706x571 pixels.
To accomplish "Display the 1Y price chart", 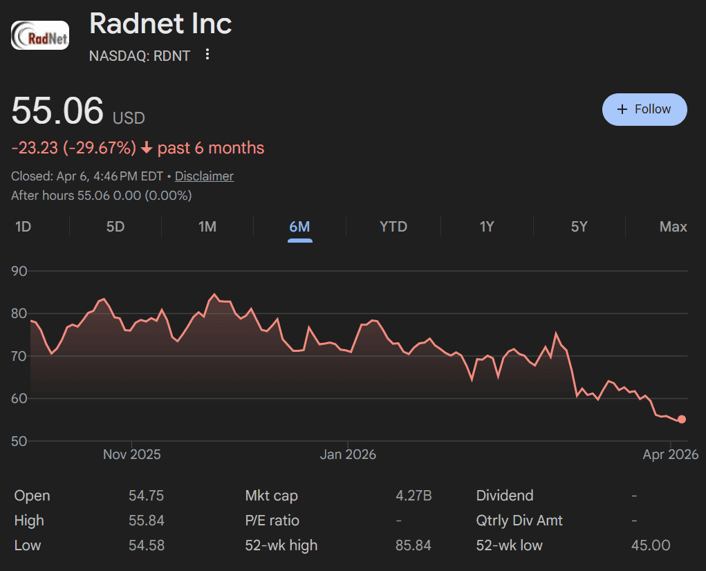I will tap(487, 227).
